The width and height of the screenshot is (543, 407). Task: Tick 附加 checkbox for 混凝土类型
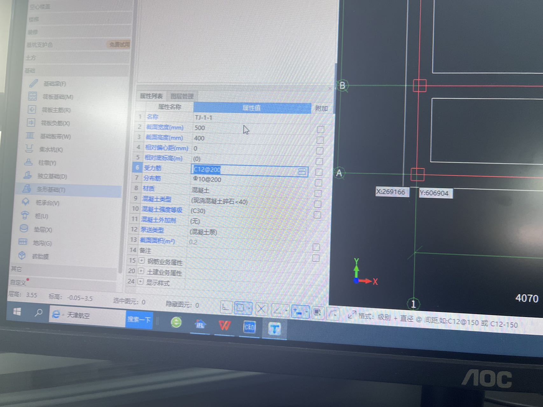point(318,204)
